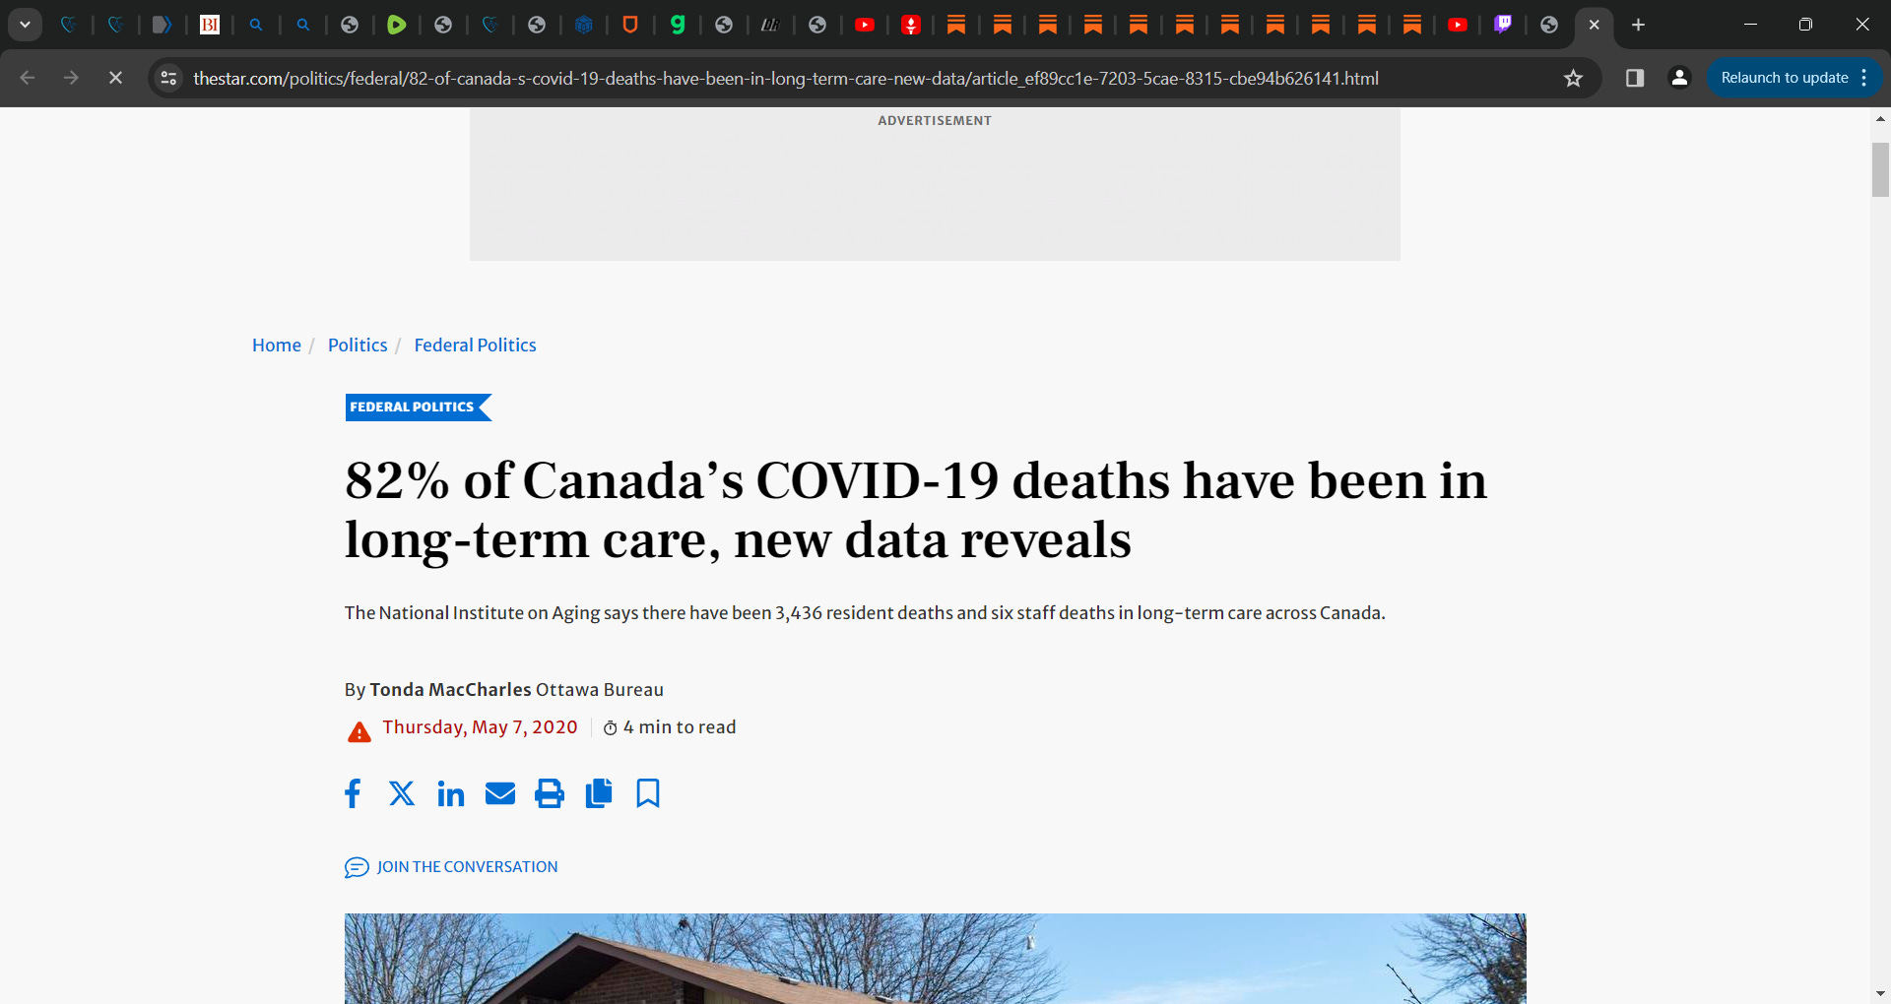Click the article headline text

coord(916,510)
